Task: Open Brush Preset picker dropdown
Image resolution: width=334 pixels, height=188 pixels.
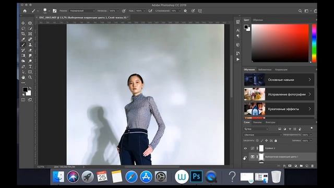Action: click(49, 11)
